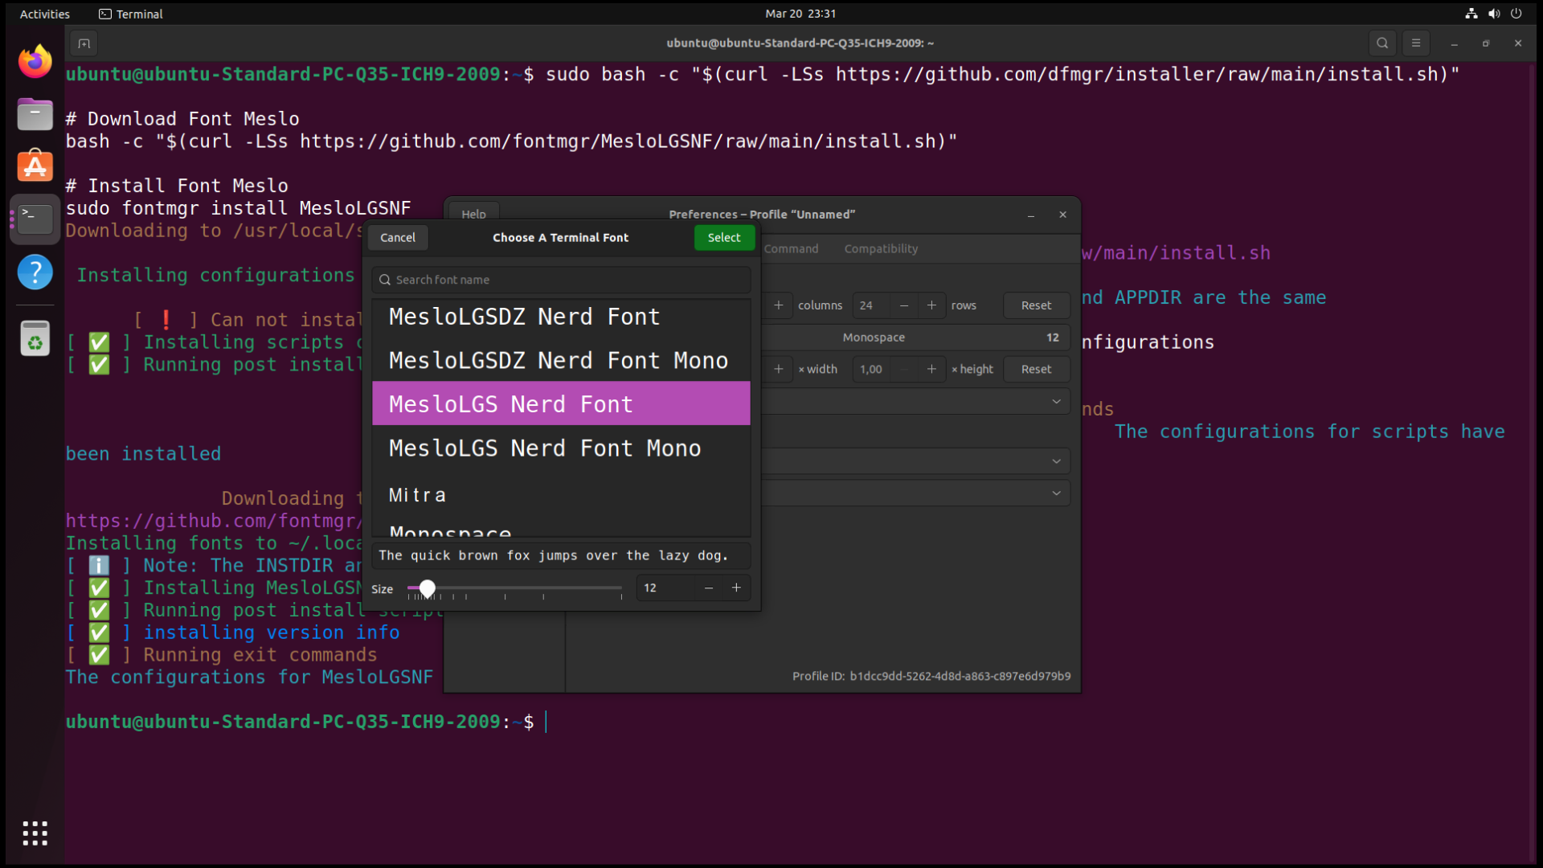
Task: Open new terminal tab button
Action: (84, 43)
